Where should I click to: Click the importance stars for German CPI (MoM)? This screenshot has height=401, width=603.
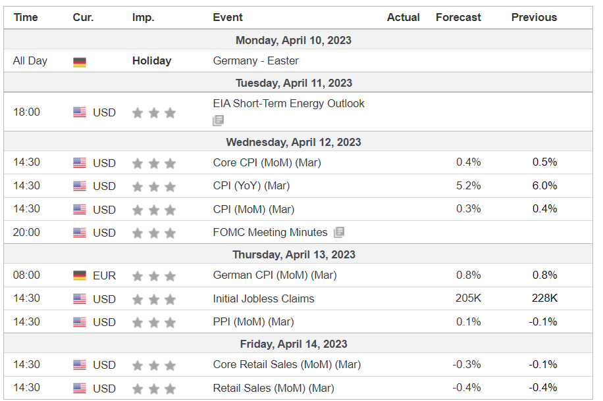click(x=154, y=276)
